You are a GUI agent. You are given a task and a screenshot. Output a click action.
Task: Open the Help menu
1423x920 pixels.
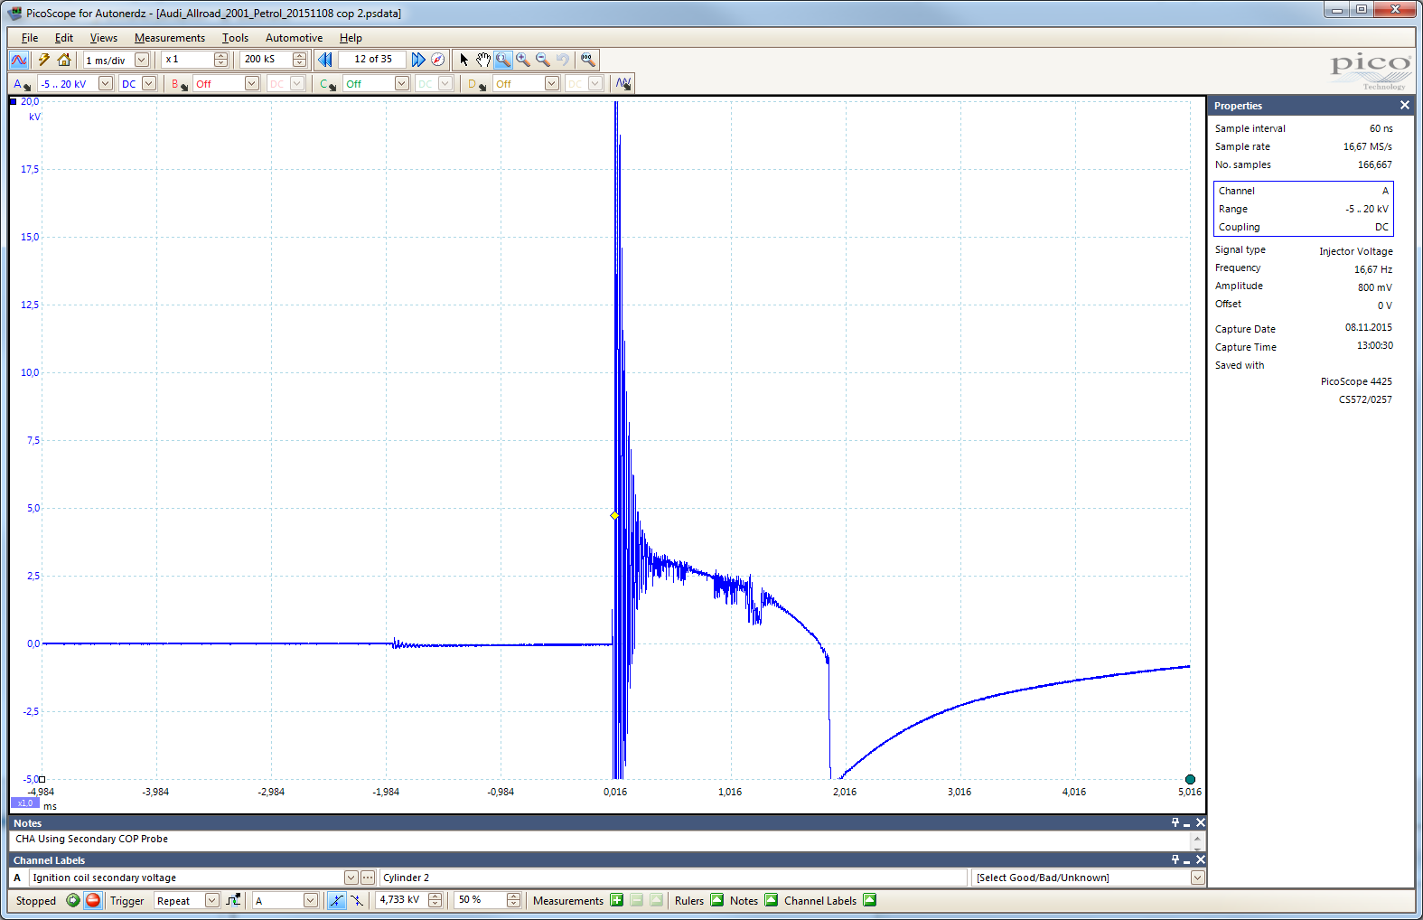[351, 38]
